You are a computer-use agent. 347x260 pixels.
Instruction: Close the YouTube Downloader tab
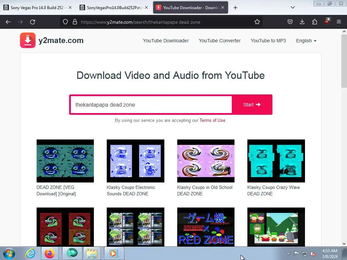[223, 7]
